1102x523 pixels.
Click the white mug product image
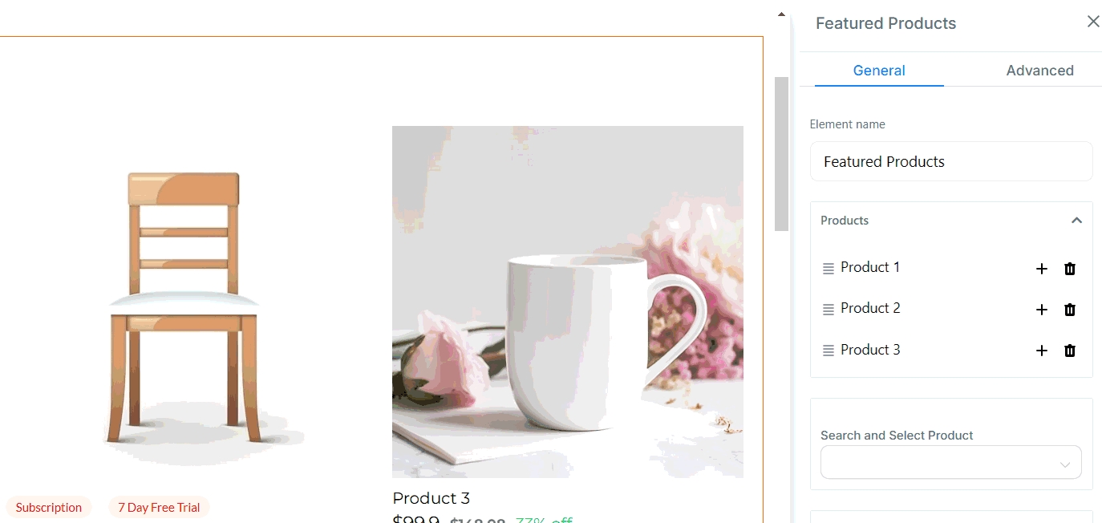[568, 302]
